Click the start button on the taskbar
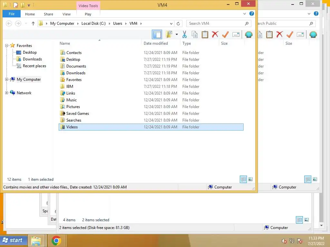 pos(14,240)
